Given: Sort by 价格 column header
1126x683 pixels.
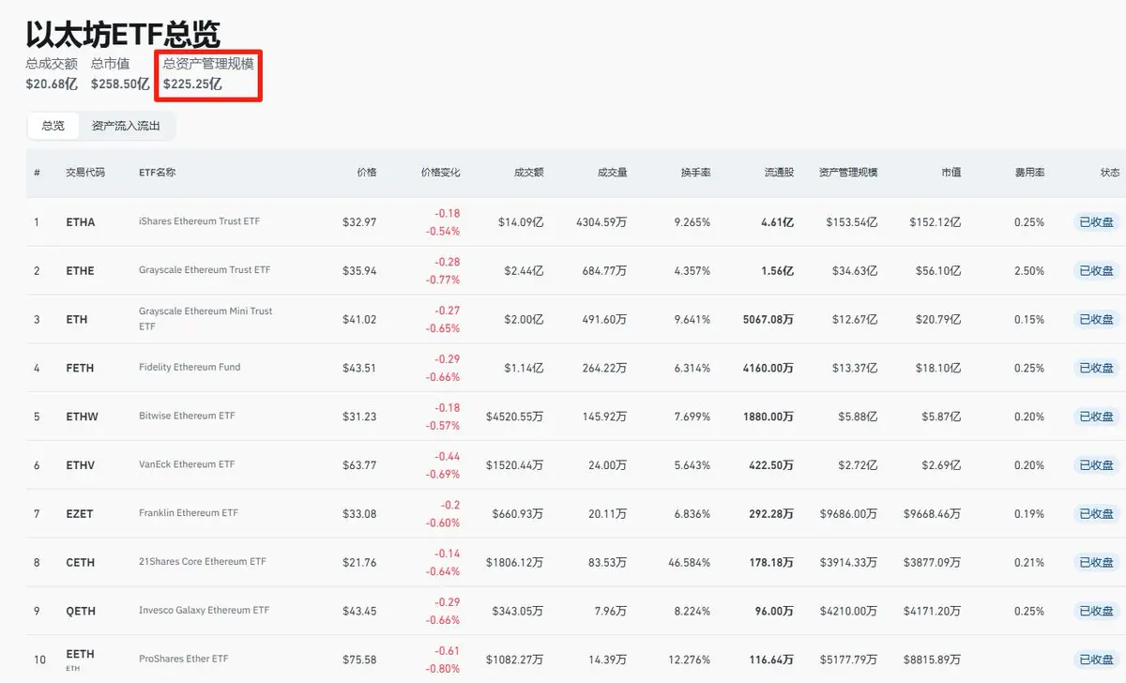Looking at the screenshot, I should point(367,173).
